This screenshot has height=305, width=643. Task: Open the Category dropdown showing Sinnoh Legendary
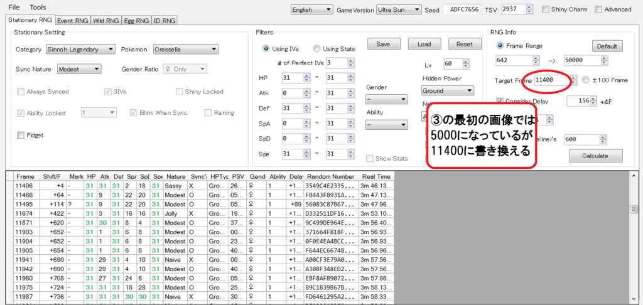coord(80,49)
